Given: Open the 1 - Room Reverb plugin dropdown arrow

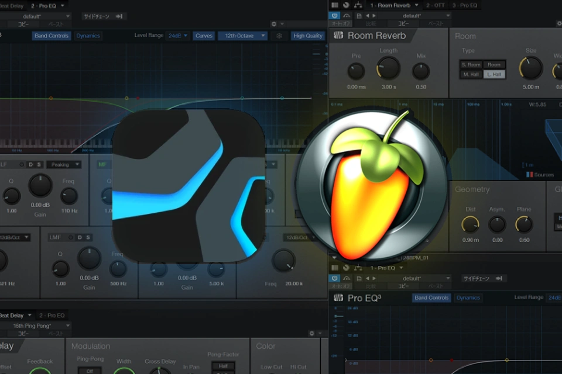Looking at the screenshot, I should pyautogui.click(x=416, y=5).
